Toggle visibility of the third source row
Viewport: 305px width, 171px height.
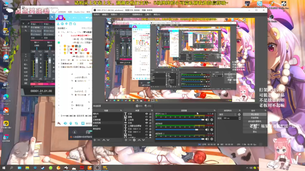point(146,120)
